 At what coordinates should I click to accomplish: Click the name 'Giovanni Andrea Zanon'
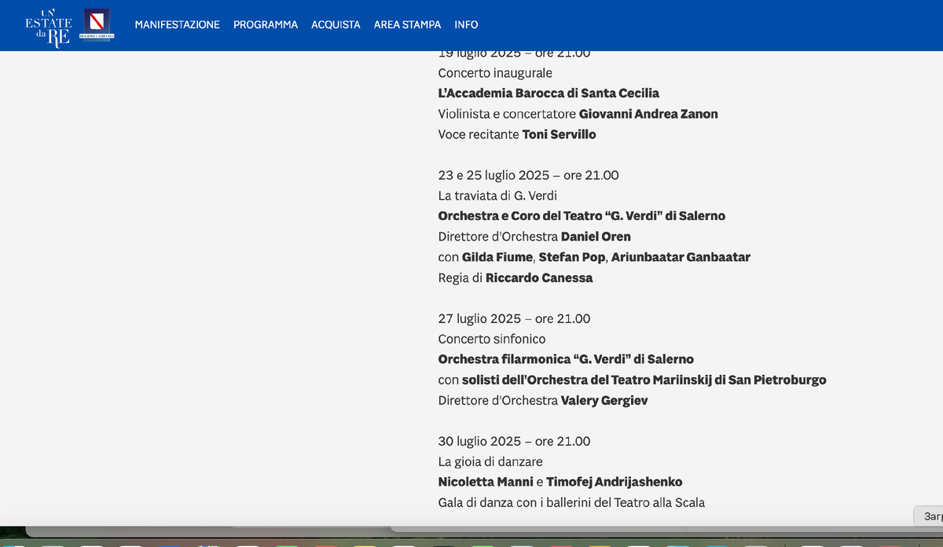click(x=648, y=114)
